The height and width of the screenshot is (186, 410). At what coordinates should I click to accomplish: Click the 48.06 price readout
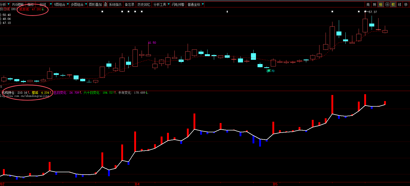[6, 19]
